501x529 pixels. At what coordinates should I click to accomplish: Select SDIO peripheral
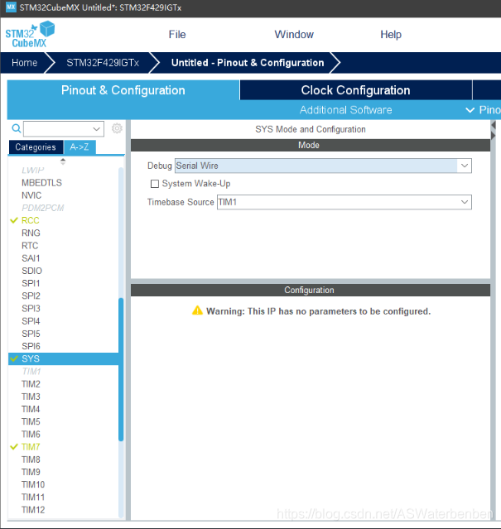tap(31, 271)
